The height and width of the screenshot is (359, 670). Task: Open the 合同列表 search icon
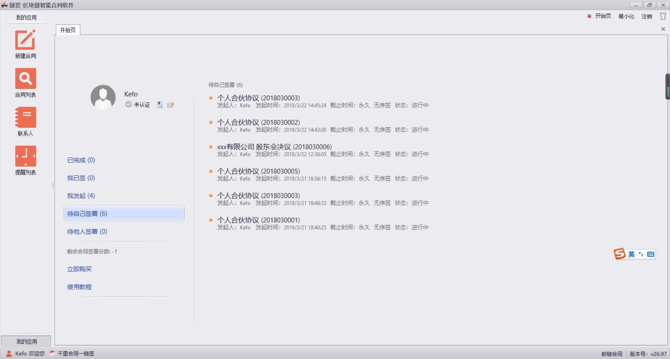(25, 78)
